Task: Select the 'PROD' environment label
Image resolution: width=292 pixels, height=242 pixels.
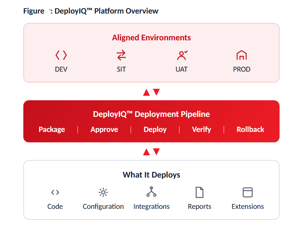Action: pos(242,69)
